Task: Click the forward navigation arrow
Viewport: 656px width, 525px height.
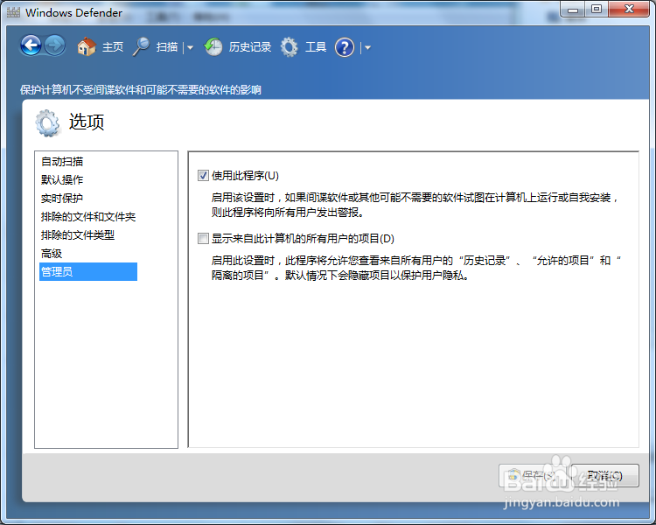Action: (x=55, y=45)
